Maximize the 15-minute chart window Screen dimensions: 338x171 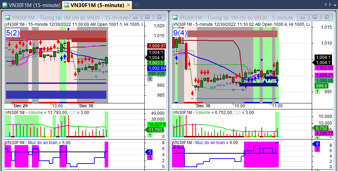coord(148,17)
